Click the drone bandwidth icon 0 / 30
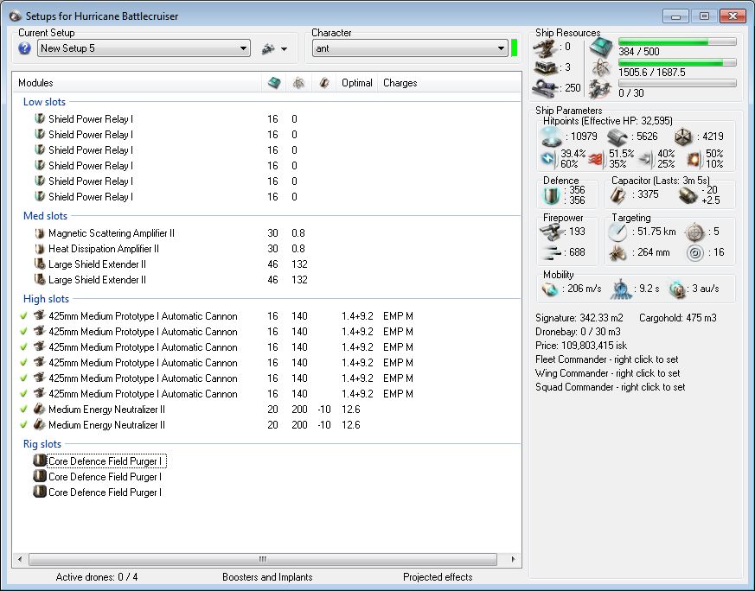 click(601, 89)
